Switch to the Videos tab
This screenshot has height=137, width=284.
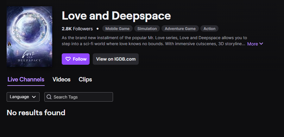(x=61, y=80)
